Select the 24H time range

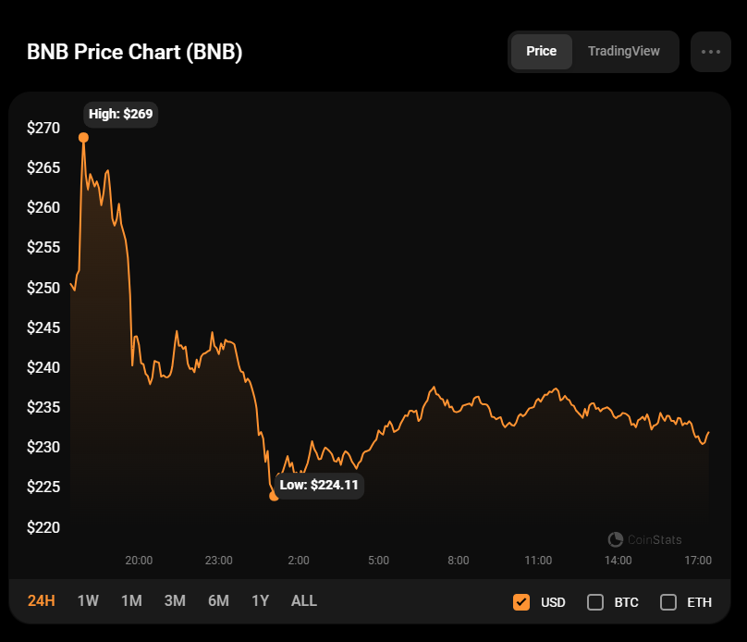click(42, 601)
